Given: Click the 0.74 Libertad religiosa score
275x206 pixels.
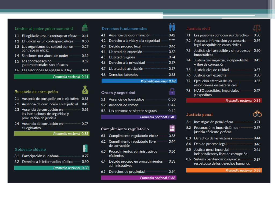Looking at the screenshot, I should pyautogui.click(x=172, y=57).
